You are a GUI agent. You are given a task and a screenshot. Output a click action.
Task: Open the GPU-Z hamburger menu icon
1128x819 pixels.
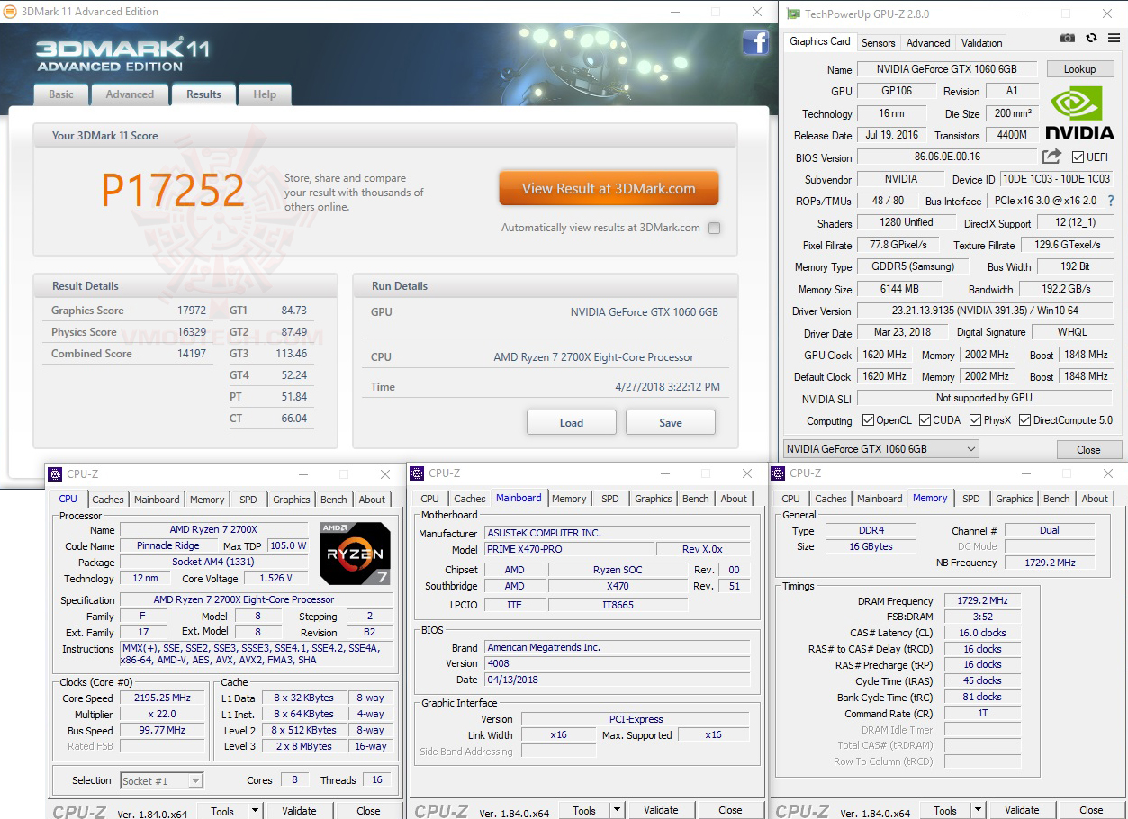(x=1114, y=38)
